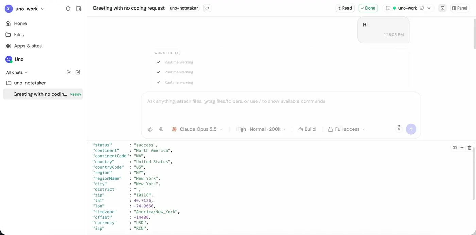The height and width of the screenshot is (235, 476).
Task: Click the Hi message bubble
Action: pos(383,30)
